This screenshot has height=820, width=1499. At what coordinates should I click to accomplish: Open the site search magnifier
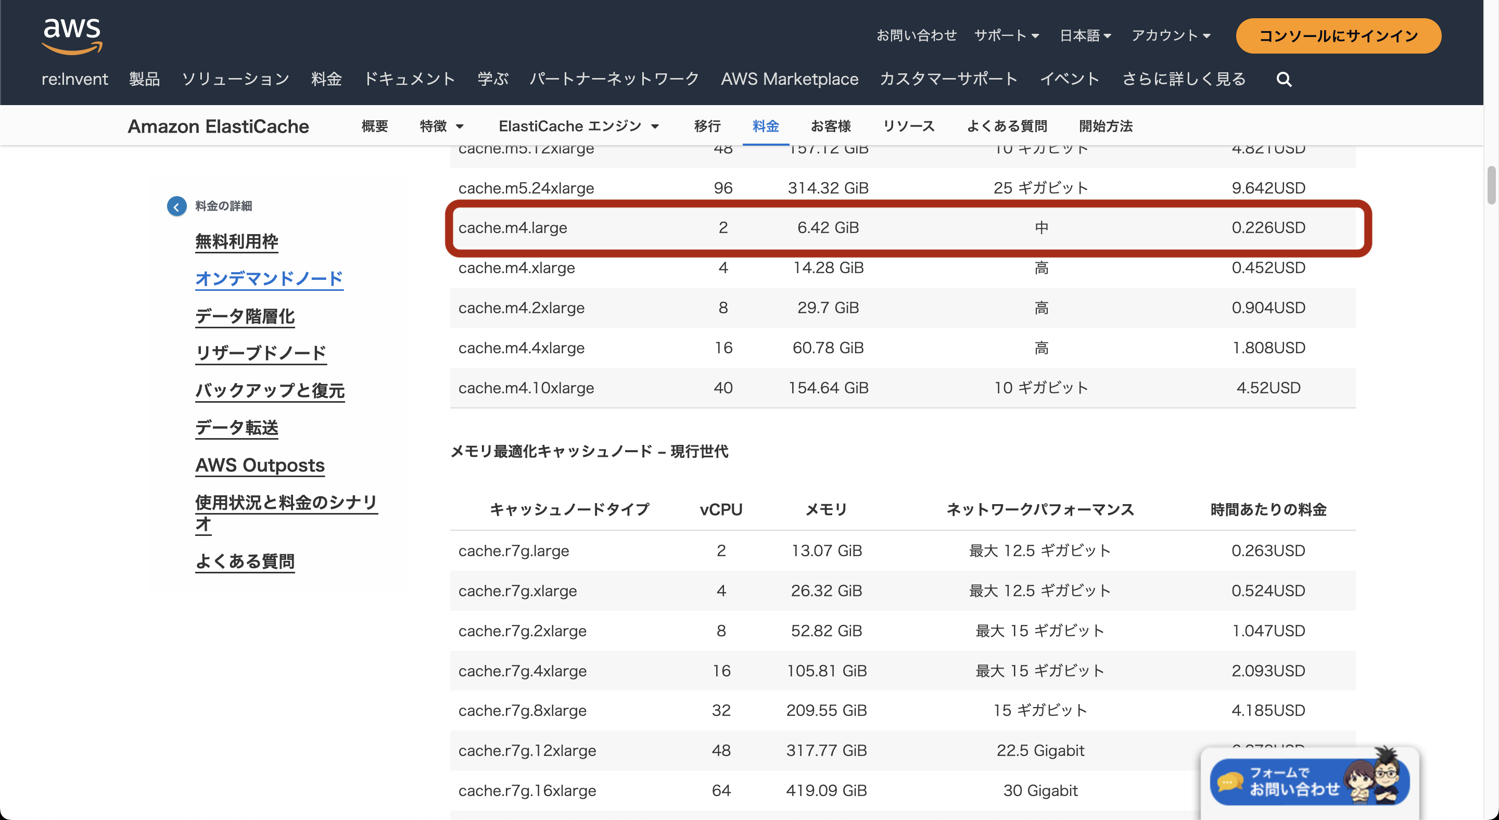click(1284, 79)
